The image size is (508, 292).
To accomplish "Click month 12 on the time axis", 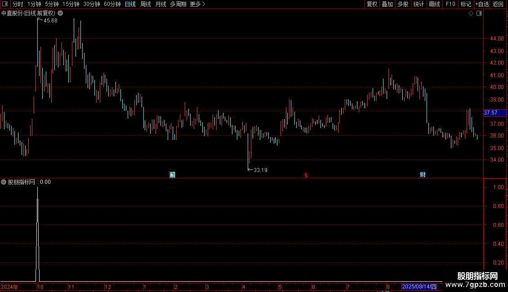I will [x=108, y=287].
